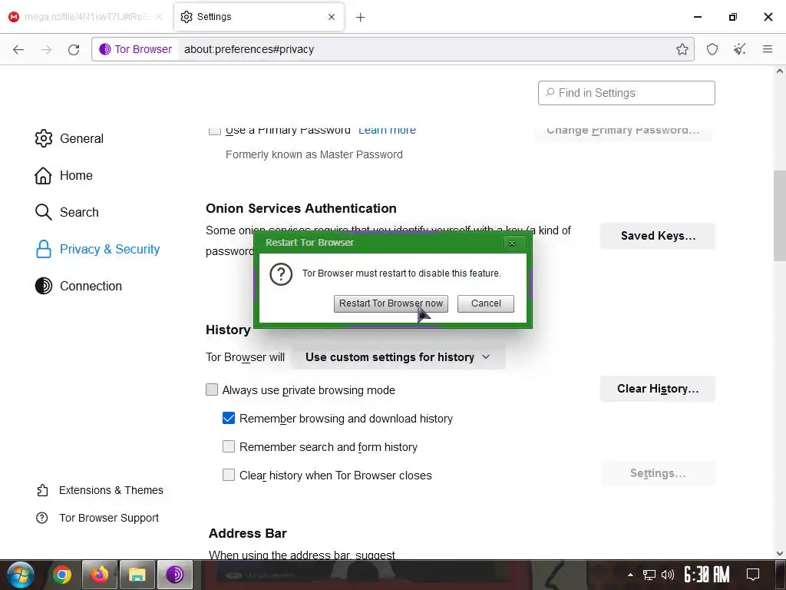Viewport: 786px width, 590px height.
Task: Click the Find in Settings search field
Action: [x=626, y=93]
